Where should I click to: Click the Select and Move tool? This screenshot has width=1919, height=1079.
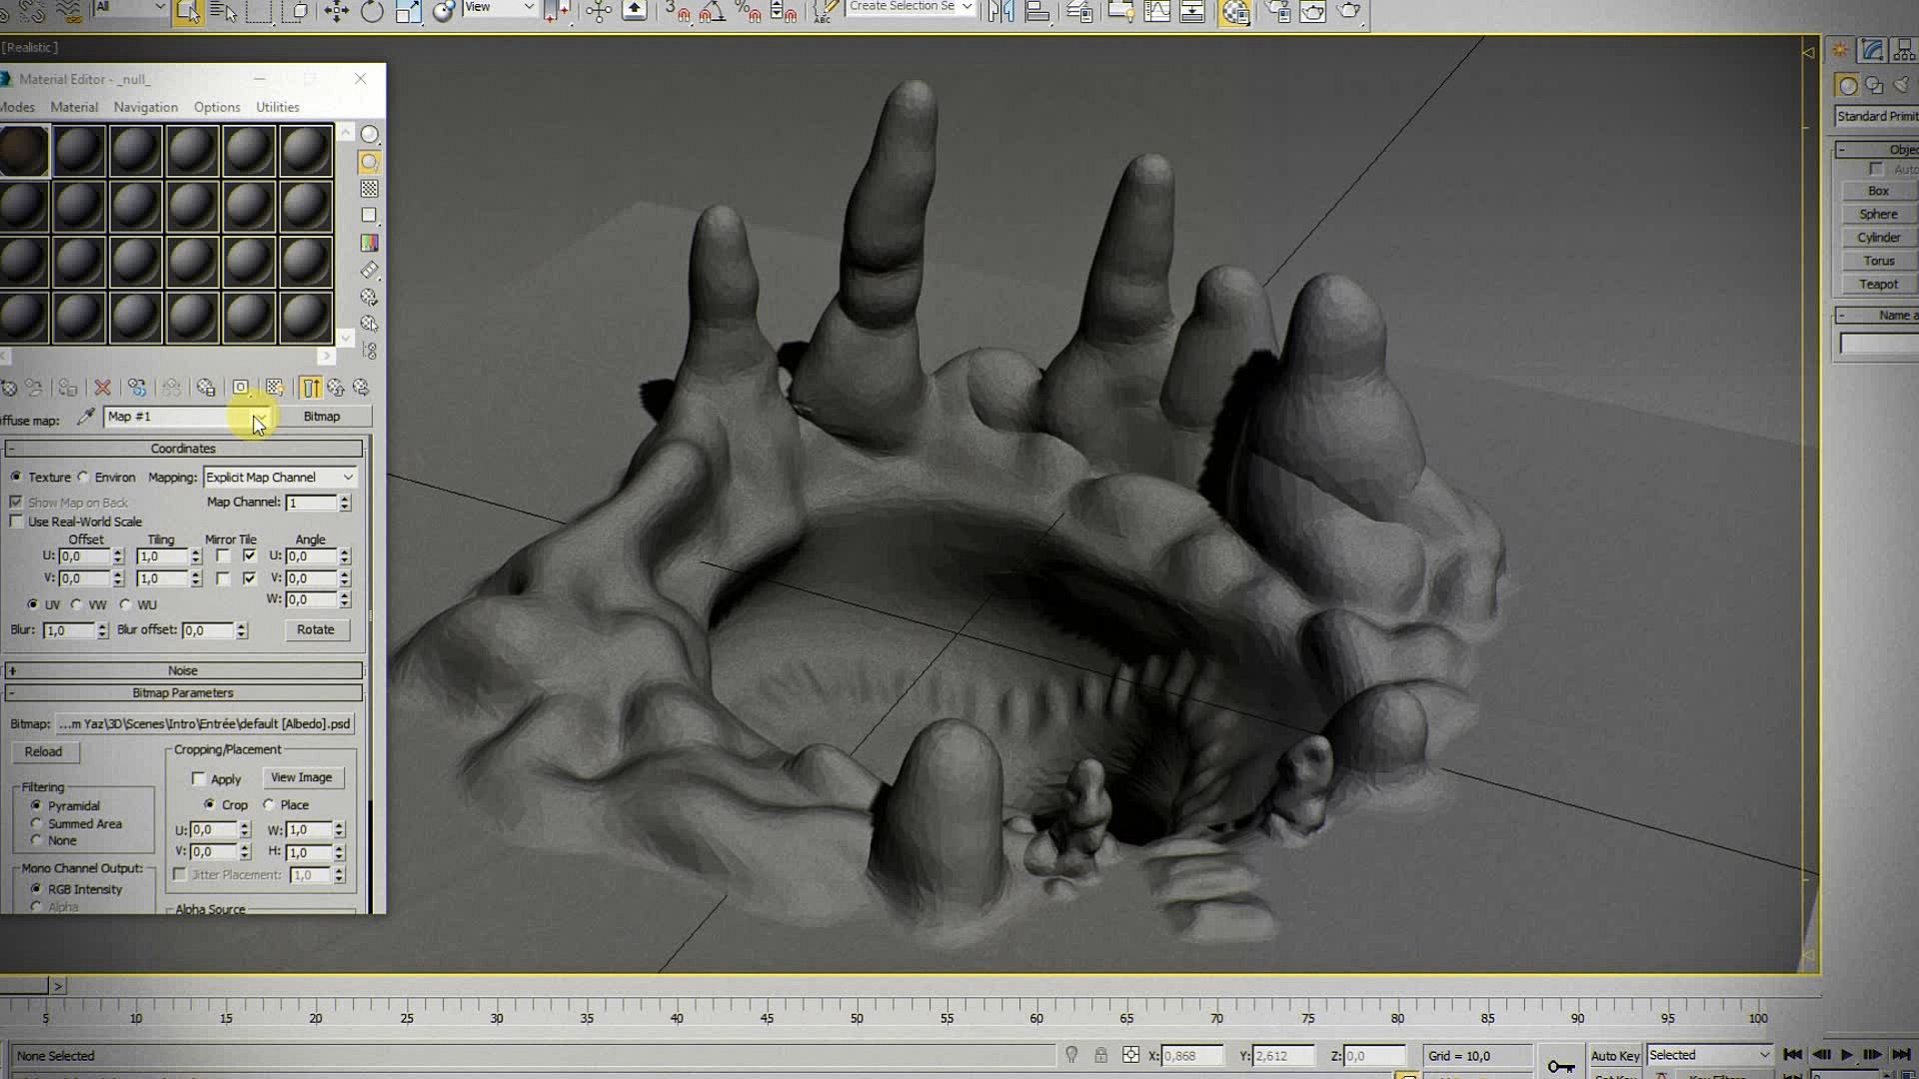tap(336, 12)
